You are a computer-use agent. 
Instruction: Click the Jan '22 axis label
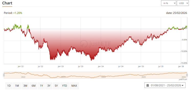pos(21,67)
